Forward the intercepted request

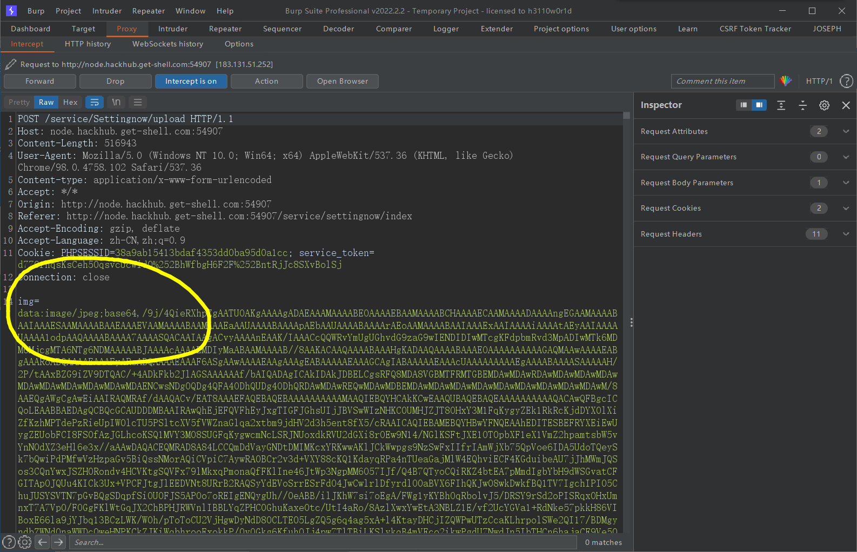[x=40, y=81]
